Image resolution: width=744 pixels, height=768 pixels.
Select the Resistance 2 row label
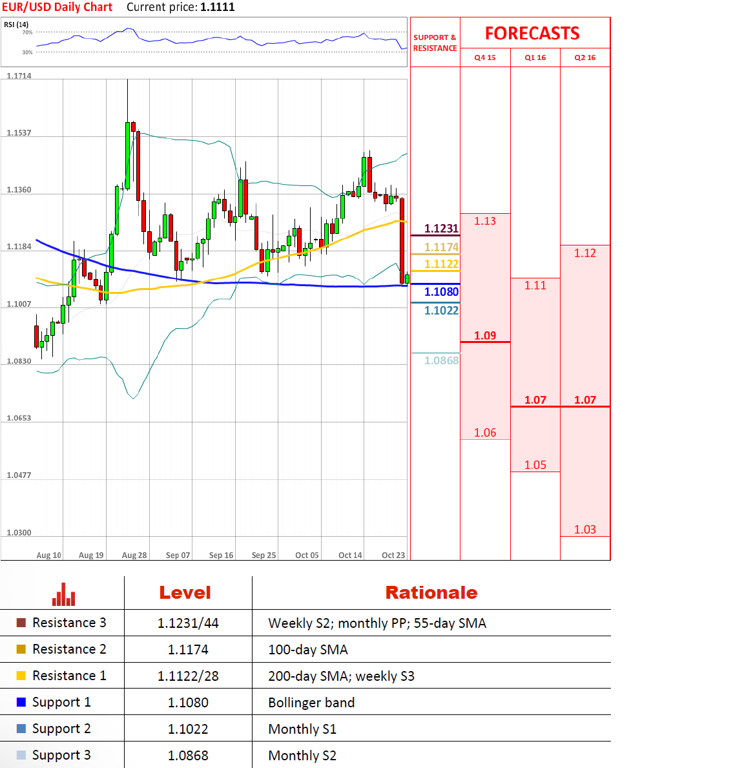pyautogui.click(x=69, y=649)
